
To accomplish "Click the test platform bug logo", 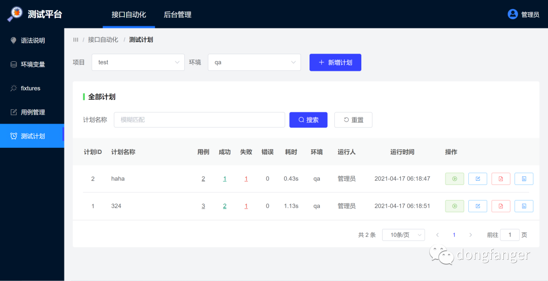I will 15,14.
